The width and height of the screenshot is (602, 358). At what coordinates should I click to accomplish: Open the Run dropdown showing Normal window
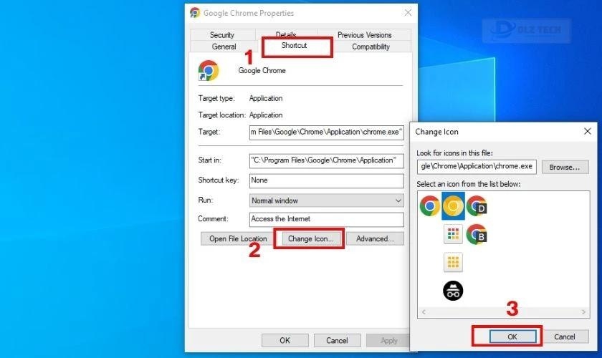click(326, 200)
